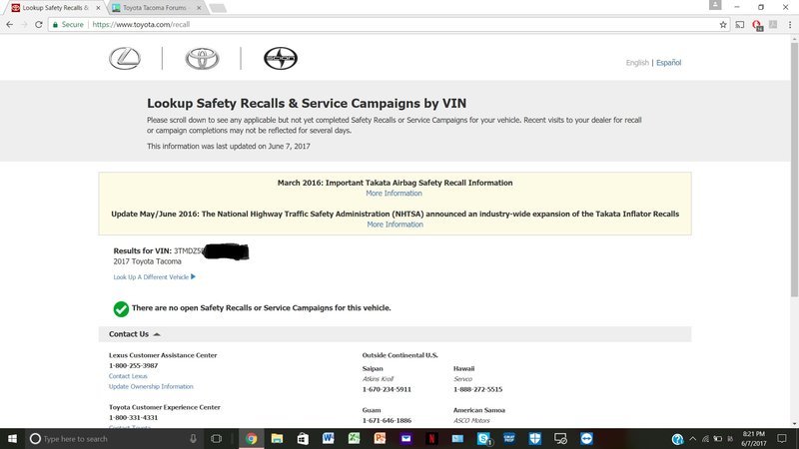Screen dimensions: 799x449
Task: Click the green checkmark no-recalls icon
Action: [121, 309]
